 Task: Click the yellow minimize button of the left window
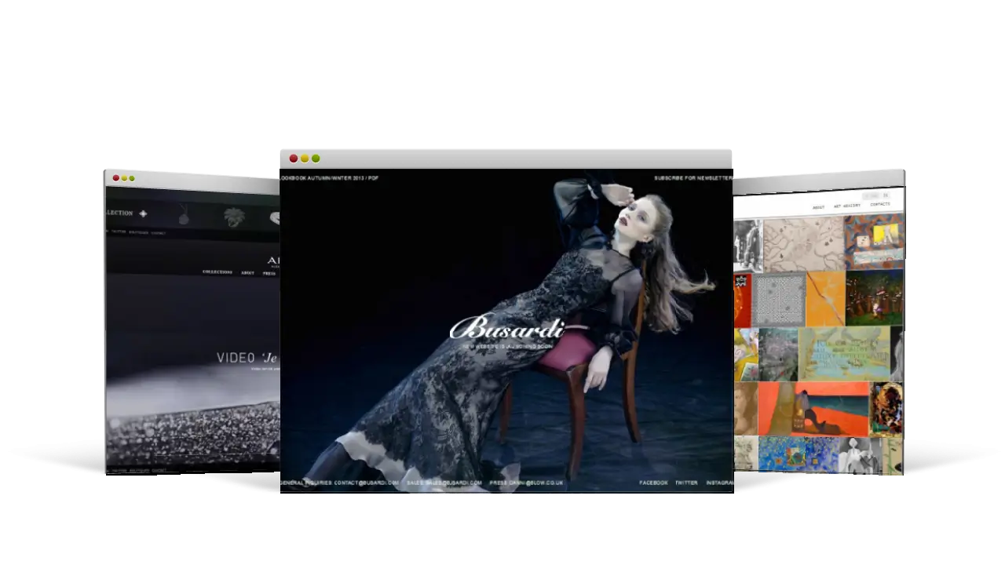coord(124,178)
